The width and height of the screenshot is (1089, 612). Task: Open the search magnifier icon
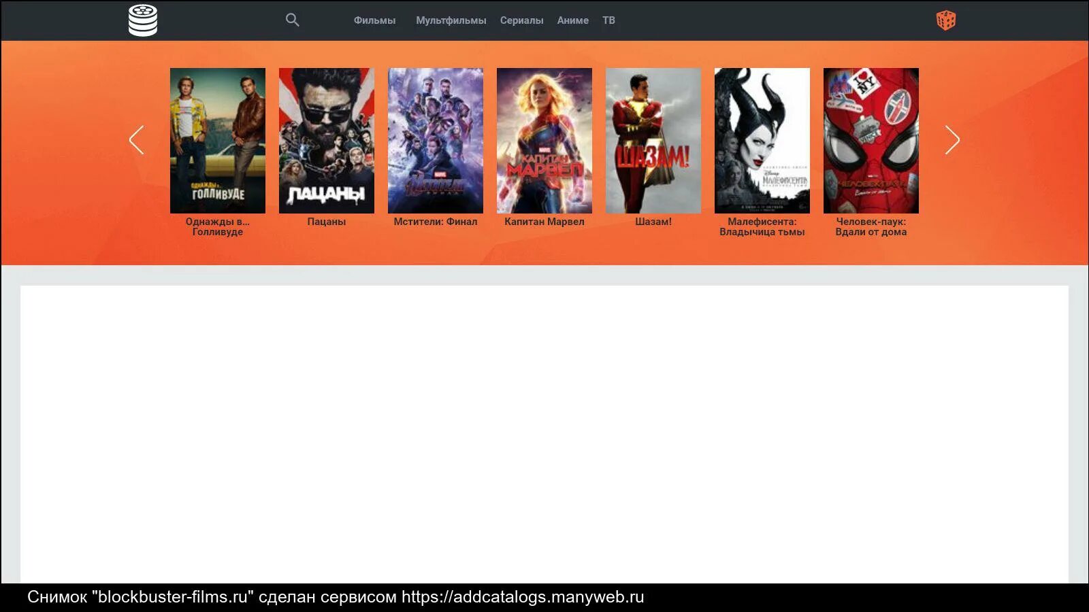(x=293, y=20)
